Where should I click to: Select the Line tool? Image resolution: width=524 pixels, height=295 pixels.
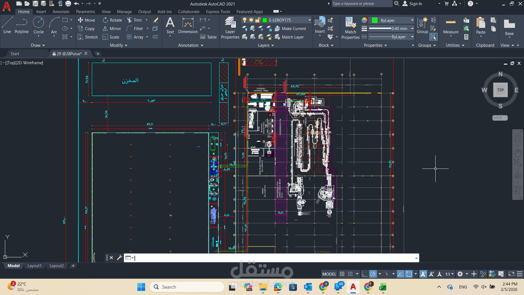click(7, 25)
